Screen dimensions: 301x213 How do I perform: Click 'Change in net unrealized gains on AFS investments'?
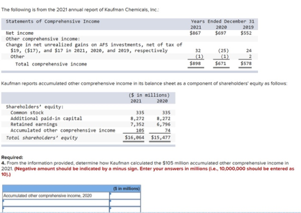click(75, 45)
